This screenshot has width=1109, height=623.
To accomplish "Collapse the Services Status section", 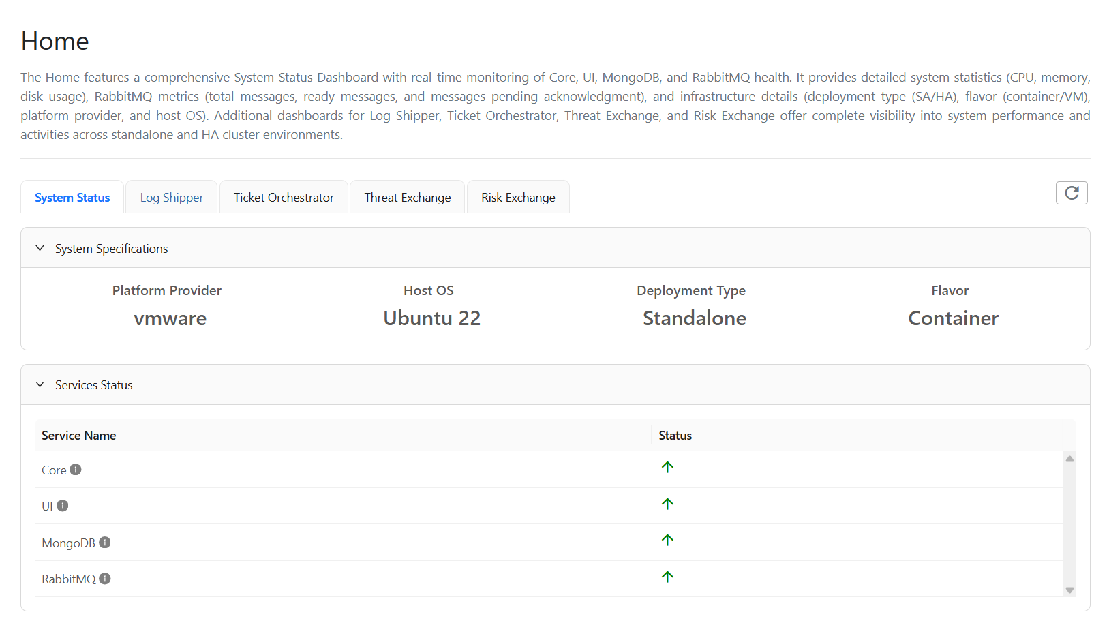I will pos(40,384).
